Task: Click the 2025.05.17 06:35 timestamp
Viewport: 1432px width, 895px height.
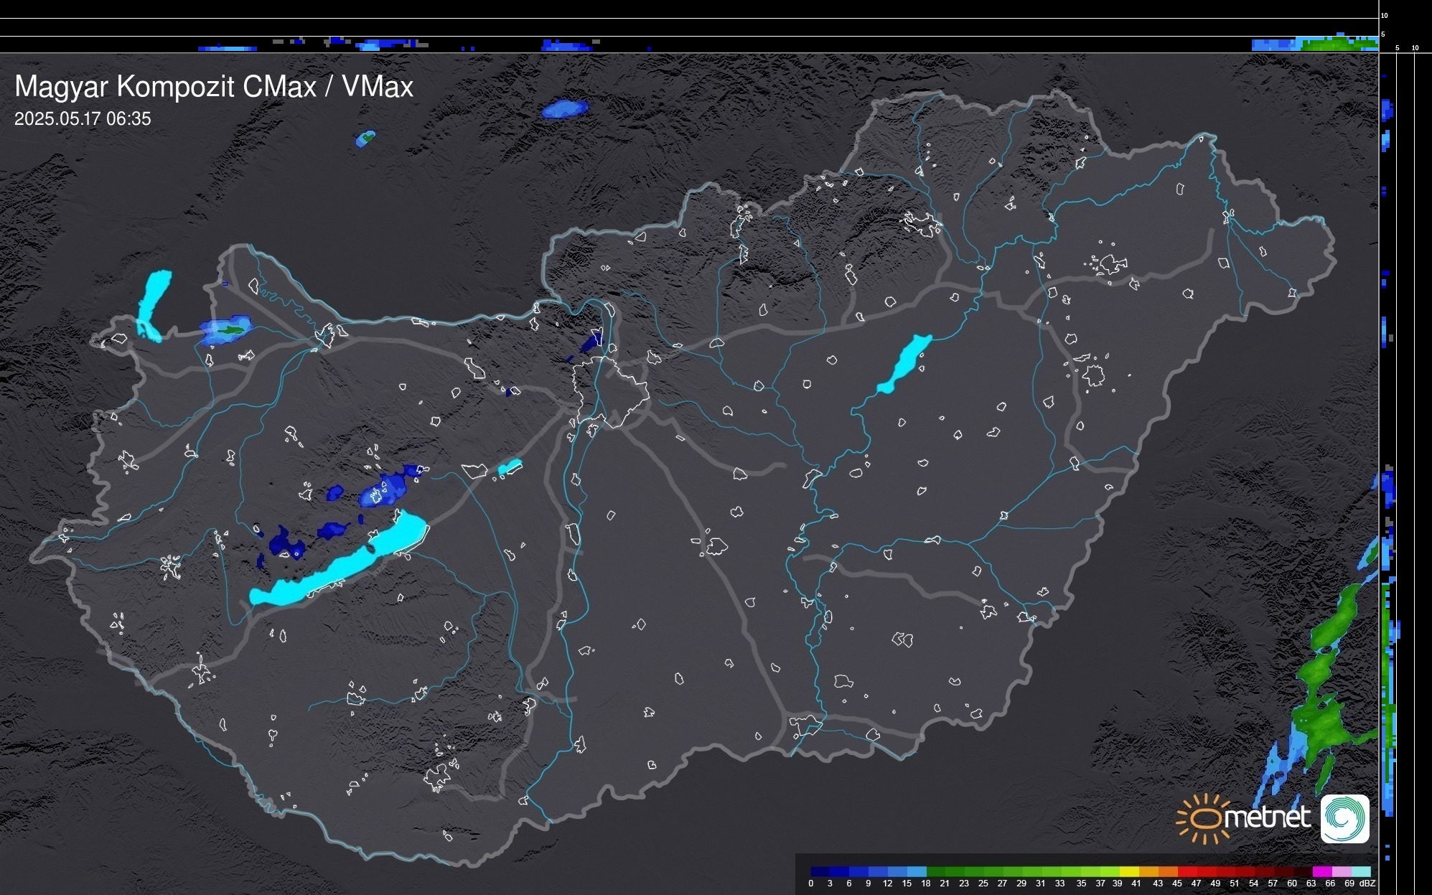Action: 83,119
